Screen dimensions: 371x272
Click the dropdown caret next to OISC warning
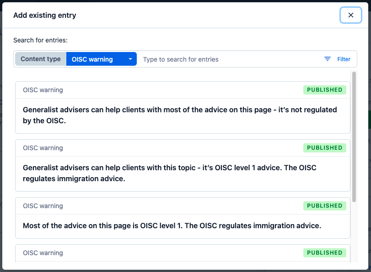(130, 59)
